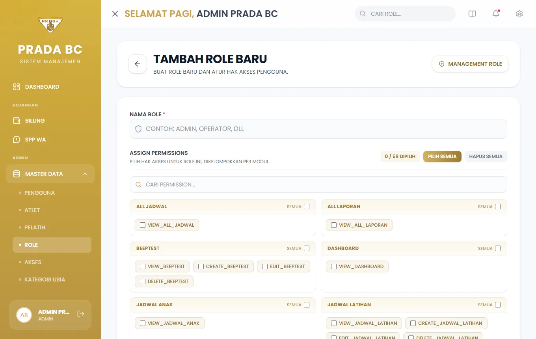Open notifications bell icon
The height and width of the screenshot is (339, 536).
click(x=496, y=14)
